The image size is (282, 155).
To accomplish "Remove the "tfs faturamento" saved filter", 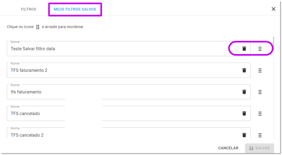I will (x=244, y=92).
